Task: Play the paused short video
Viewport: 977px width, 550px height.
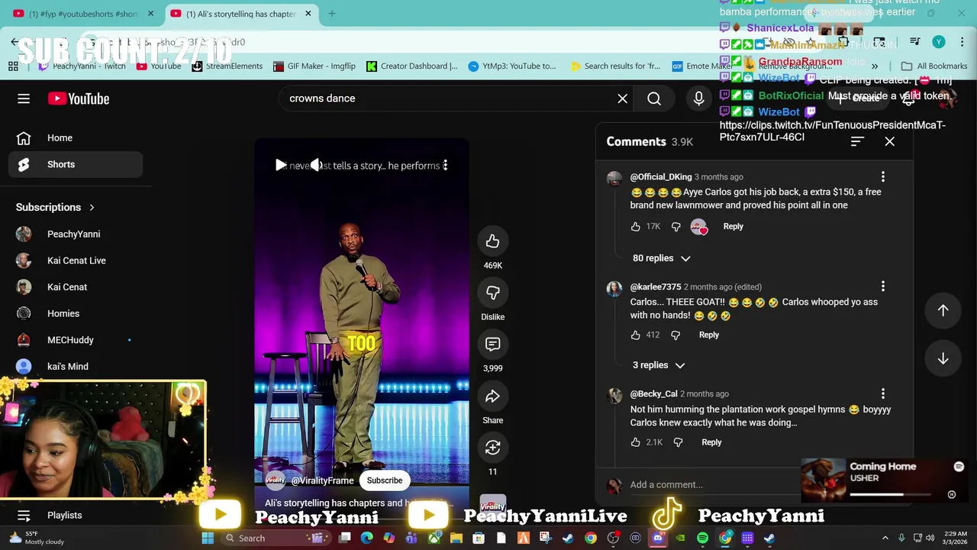Action: [x=281, y=165]
